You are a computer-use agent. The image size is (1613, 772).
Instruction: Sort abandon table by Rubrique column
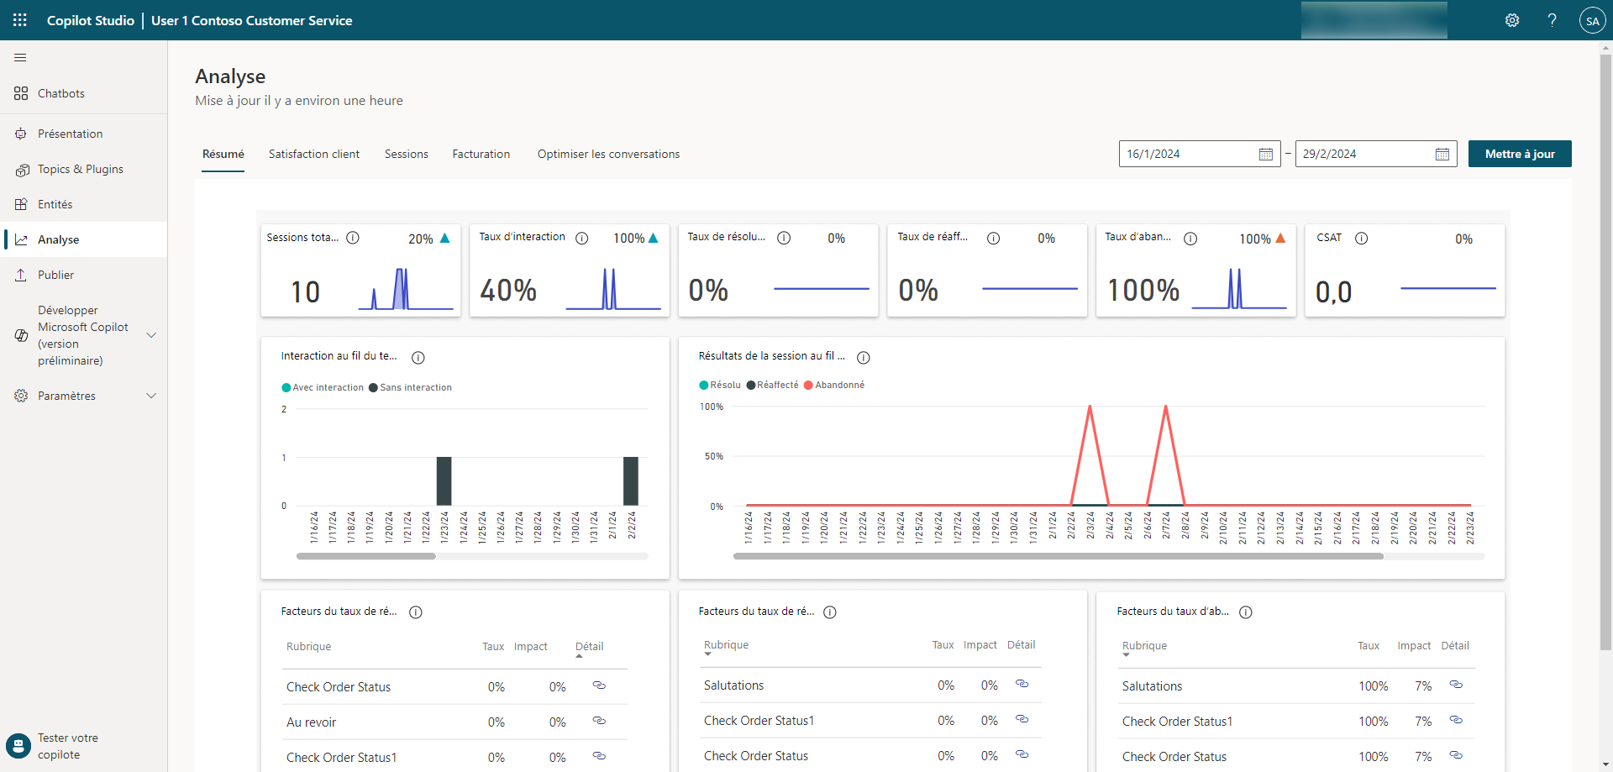click(x=1144, y=646)
